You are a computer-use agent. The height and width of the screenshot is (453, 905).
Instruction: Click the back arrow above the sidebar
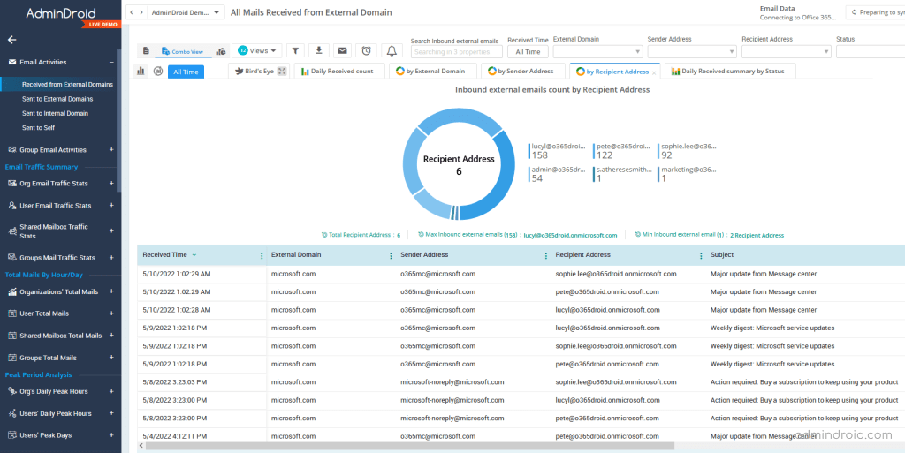(x=12, y=40)
